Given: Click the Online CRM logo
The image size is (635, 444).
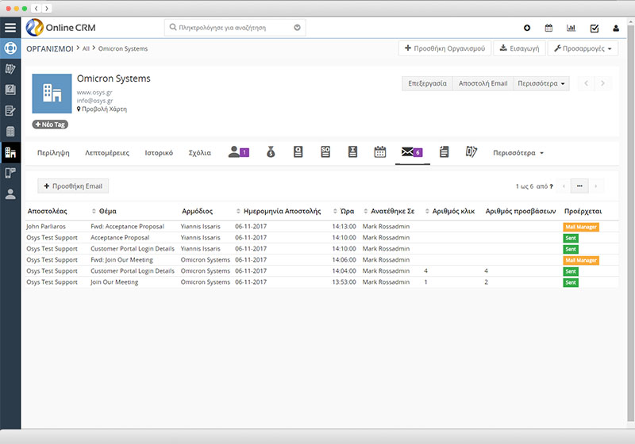Looking at the screenshot, I should pos(61,28).
